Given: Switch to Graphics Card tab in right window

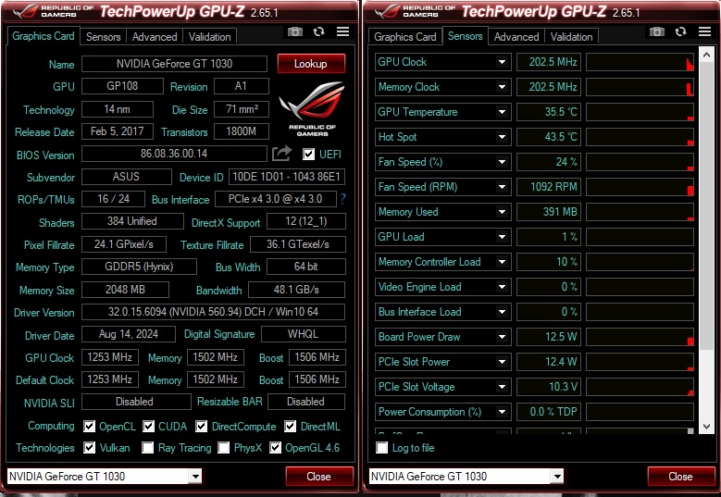Looking at the screenshot, I should click(x=405, y=37).
